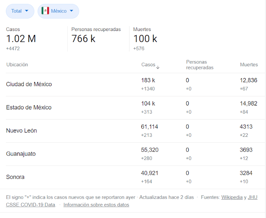
Task: Sort table by Muertes column
Action: click(x=249, y=65)
